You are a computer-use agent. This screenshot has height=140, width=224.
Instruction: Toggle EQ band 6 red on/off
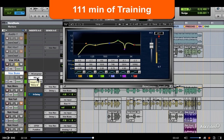point(135,76)
